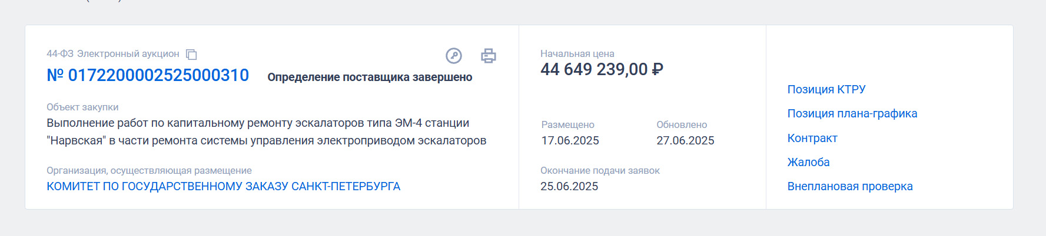
Task: Open purchase № 0172200002525000310
Action: tap(148, 75)
